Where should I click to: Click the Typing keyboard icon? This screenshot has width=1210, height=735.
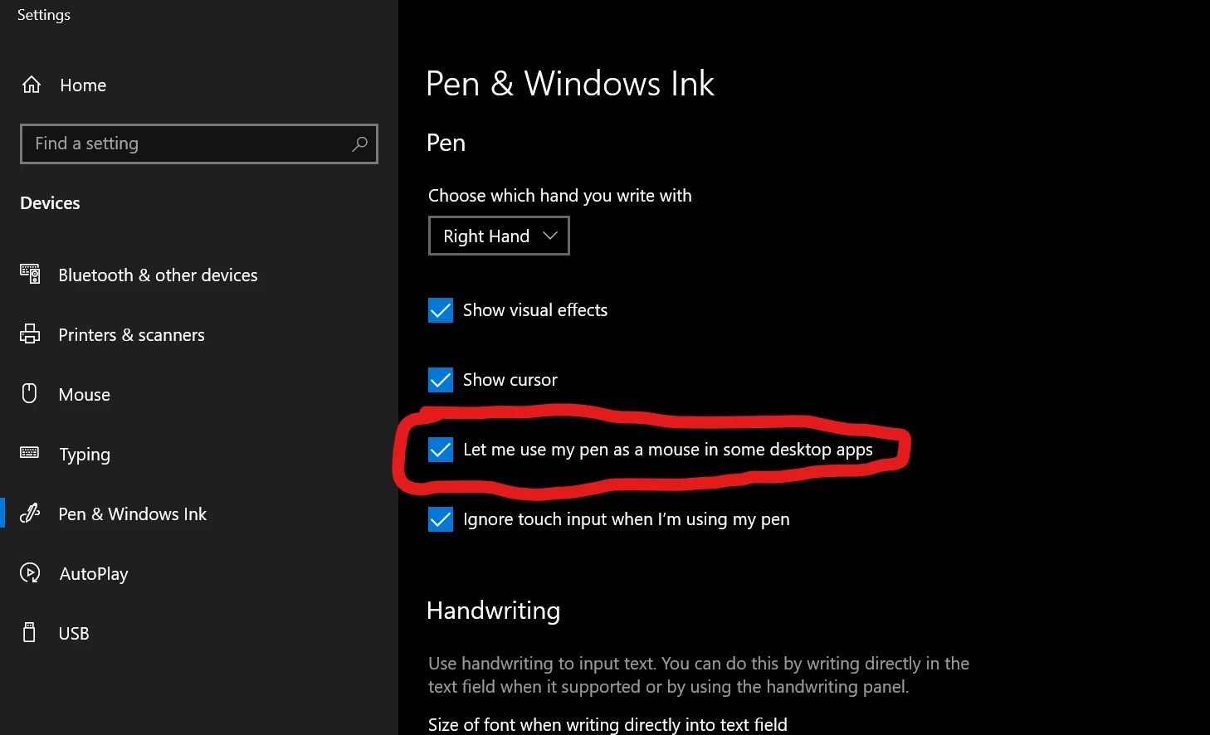point(30,452)
